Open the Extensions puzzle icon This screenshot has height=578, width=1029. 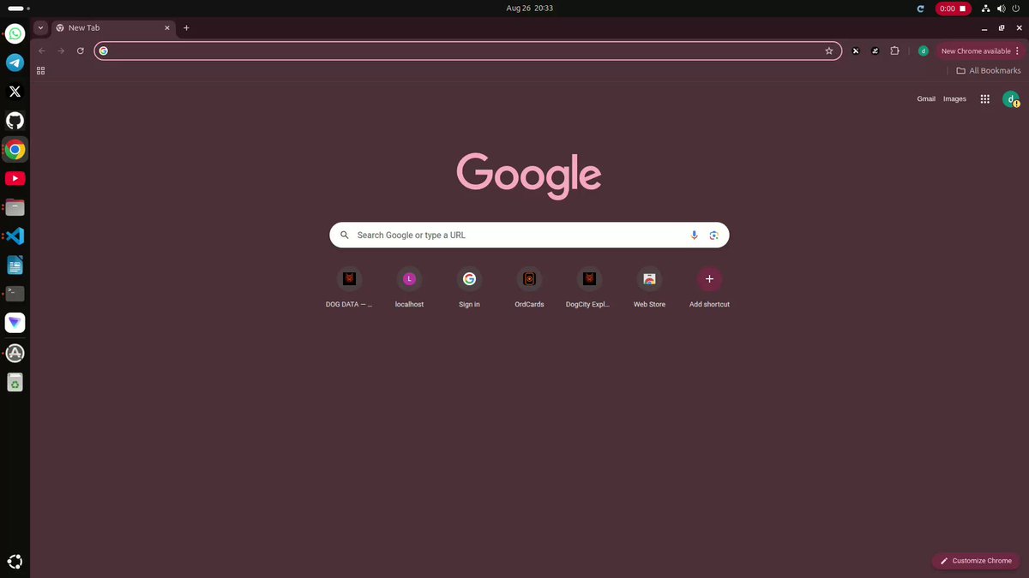point(894,51)
